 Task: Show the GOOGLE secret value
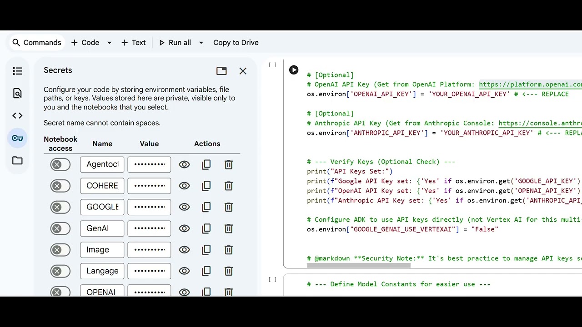coord(184,207)
